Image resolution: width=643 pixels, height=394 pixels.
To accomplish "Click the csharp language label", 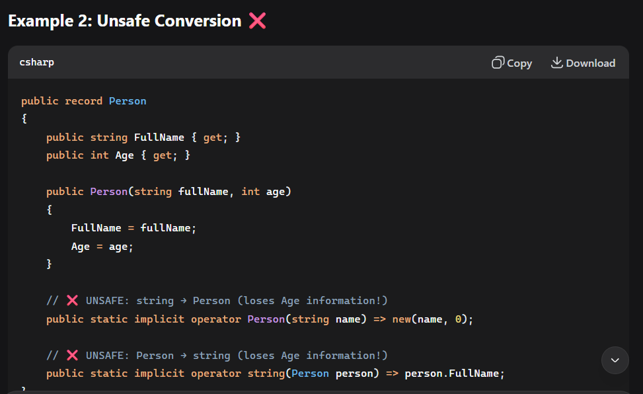I will (x=37, y=62).
